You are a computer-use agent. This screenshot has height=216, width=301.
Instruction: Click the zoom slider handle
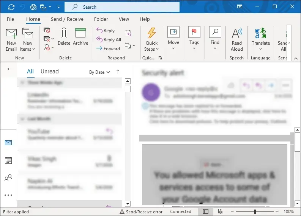point(255,211)
